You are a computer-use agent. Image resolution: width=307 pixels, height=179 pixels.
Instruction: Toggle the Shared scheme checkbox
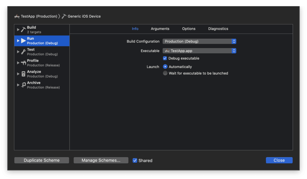pyautogui.click(x=135, y=160)
